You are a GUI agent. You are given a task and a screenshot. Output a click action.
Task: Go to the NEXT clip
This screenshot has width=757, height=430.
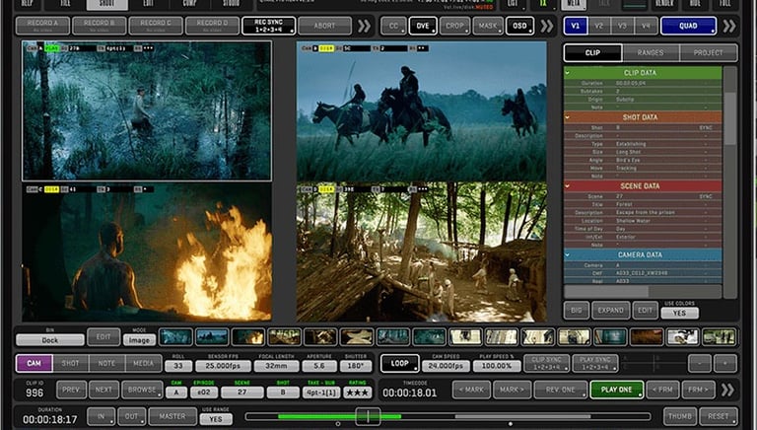[x=103, y=390]
